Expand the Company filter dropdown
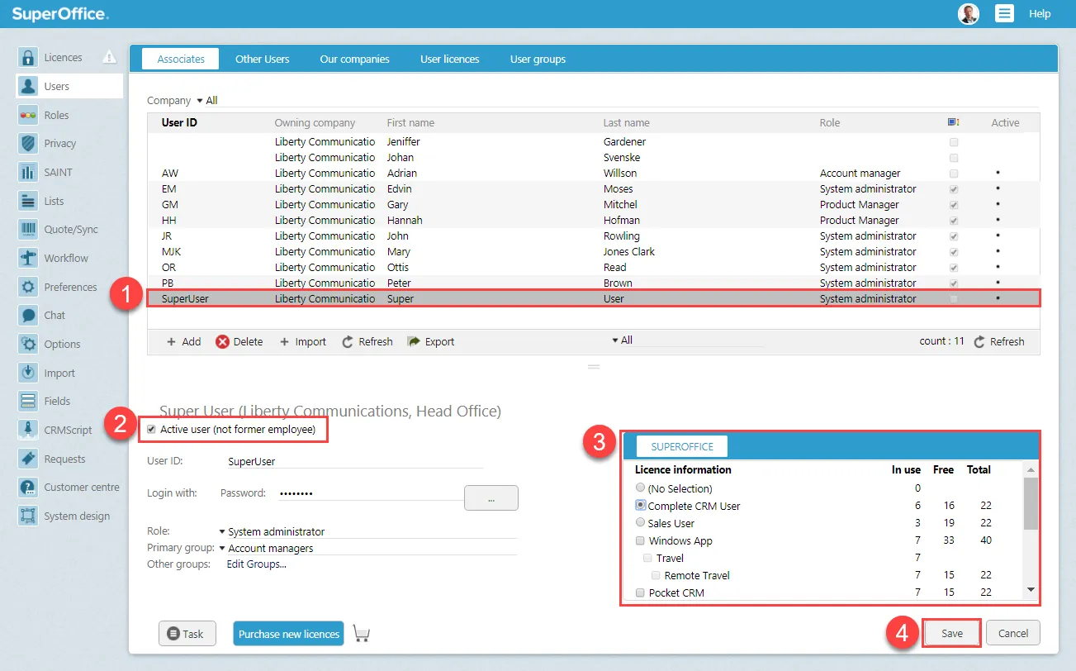Viewport: 1076px width, 671px height. click(200, 101)
